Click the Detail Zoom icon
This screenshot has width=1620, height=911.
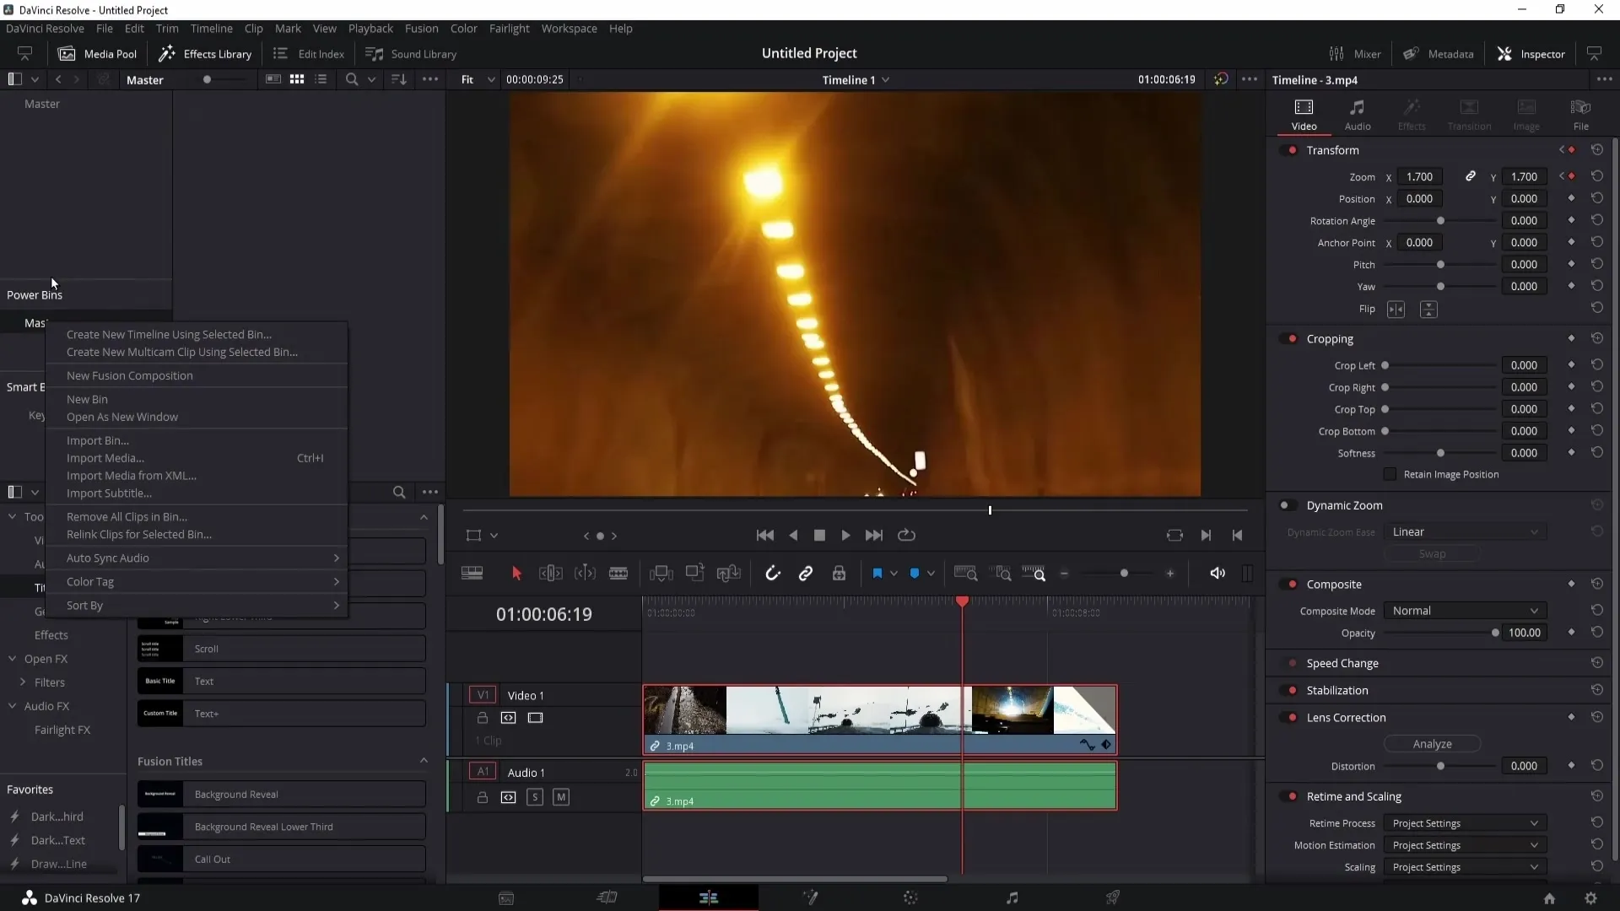[x=1002, y=574]
